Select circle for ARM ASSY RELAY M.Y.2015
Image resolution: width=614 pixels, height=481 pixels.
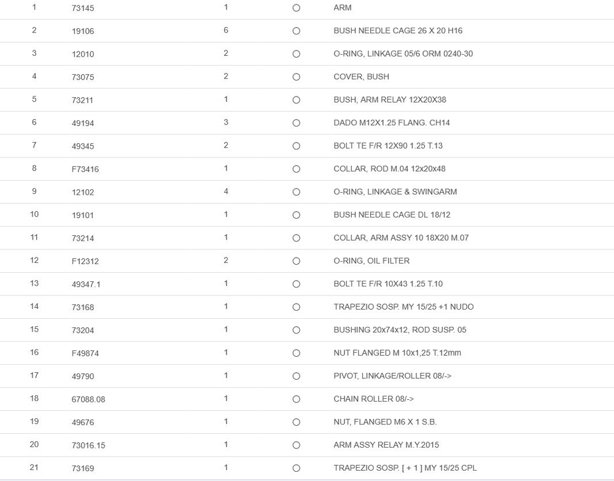click(x=297, y=445)
